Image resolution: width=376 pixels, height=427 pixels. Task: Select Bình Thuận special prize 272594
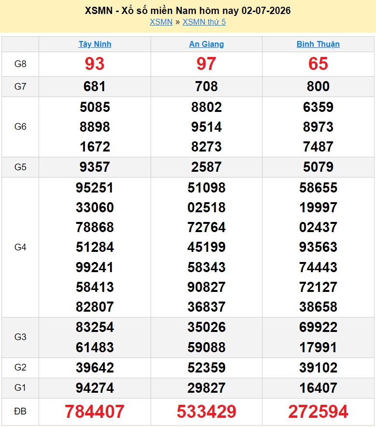pos(318,412)
